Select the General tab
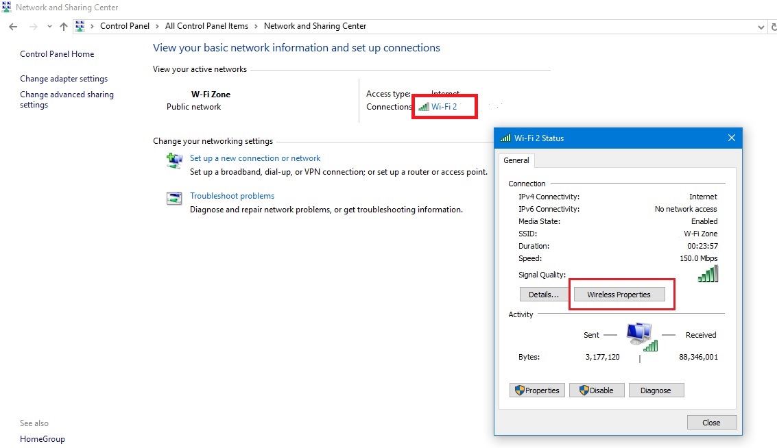This screenshot has height=448, width=777. pos(516,160)
